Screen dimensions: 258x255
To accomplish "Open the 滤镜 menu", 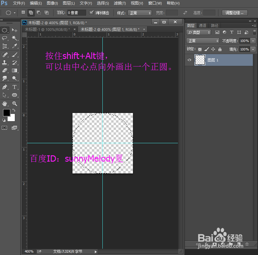I will click(x=120, y=3).
